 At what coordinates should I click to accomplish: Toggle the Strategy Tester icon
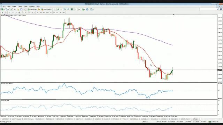pyautogui.click(x=25, y=9)
